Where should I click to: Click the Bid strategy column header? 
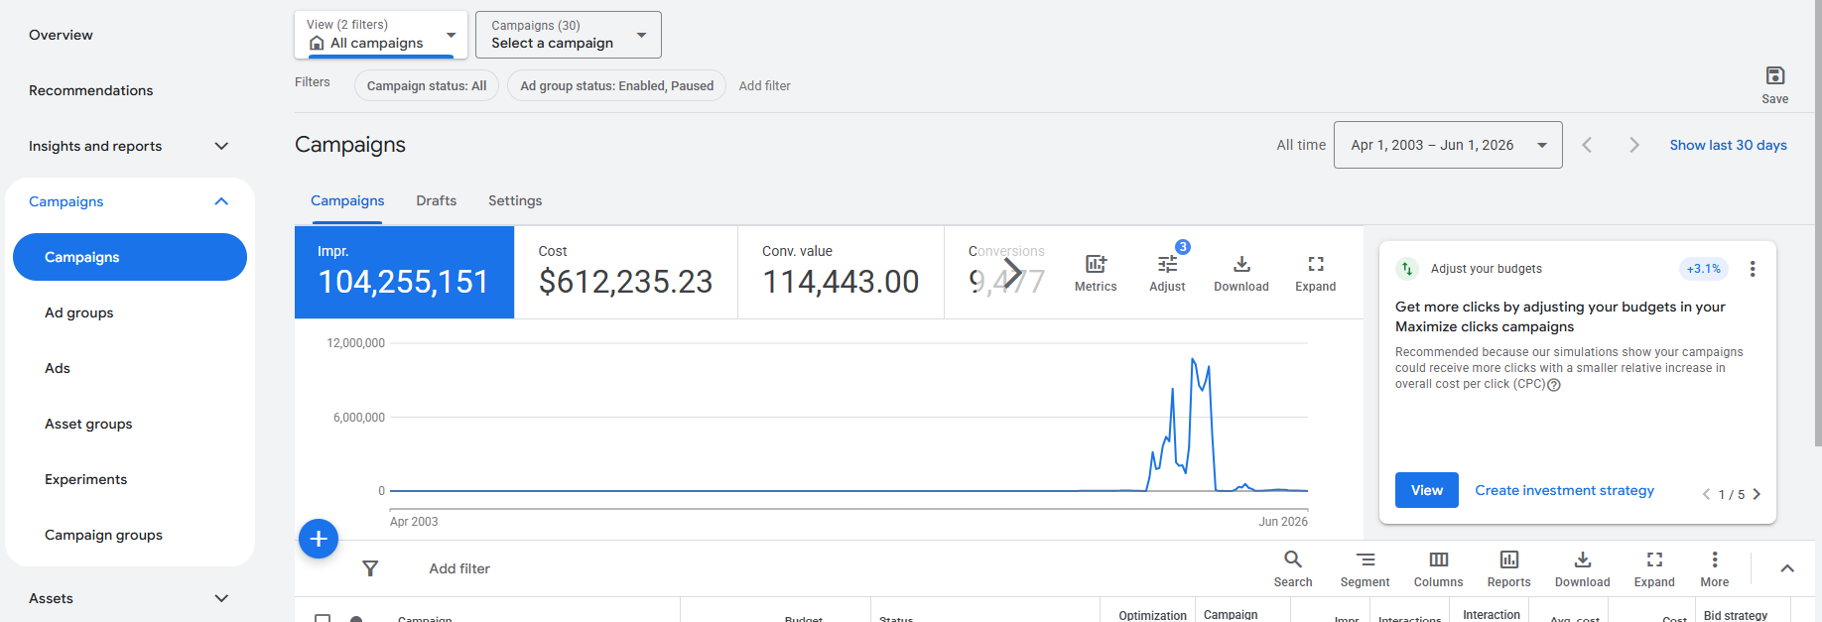pyautogui.click(x=1736, y=615)
